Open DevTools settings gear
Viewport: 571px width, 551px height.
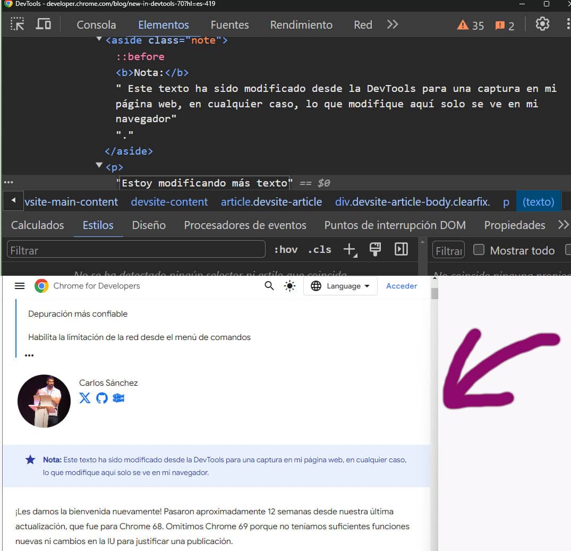(542, 24)
